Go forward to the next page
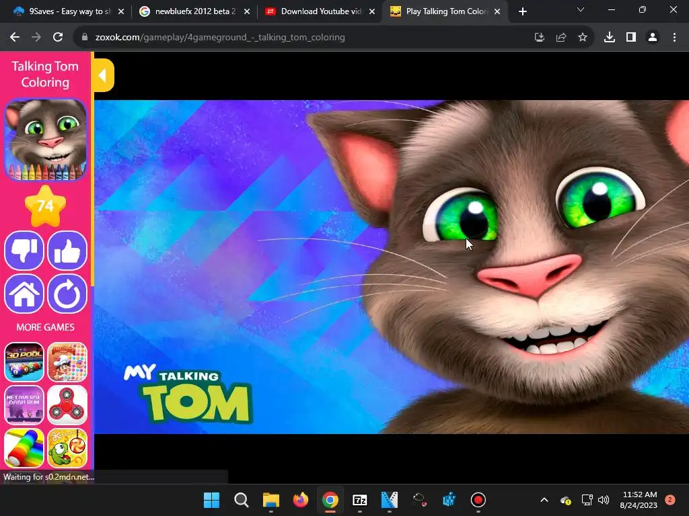689x516 pixels. pos(36,38)
